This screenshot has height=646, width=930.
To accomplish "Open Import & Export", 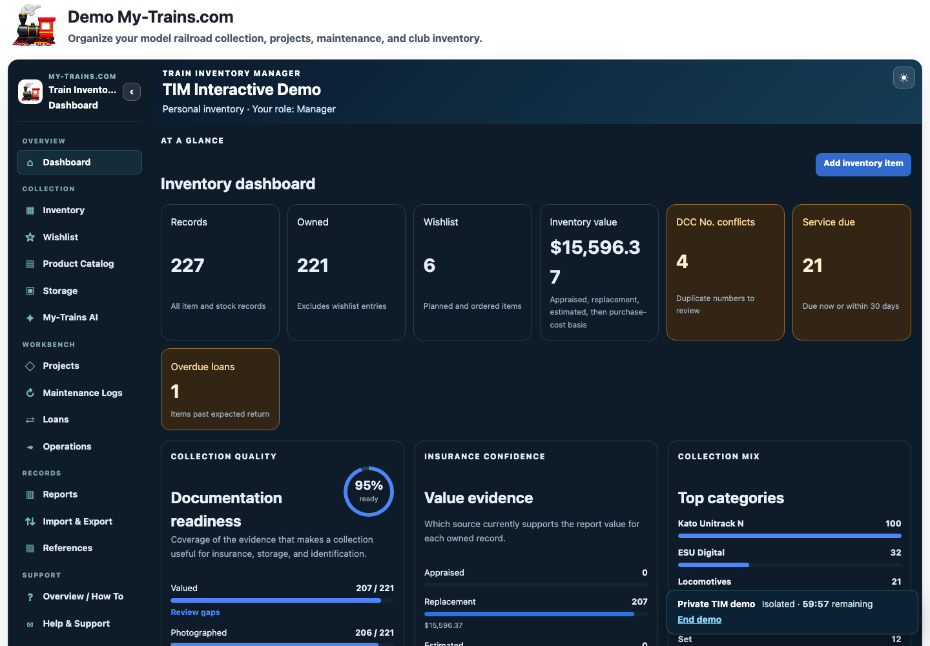I will [79, 521].
